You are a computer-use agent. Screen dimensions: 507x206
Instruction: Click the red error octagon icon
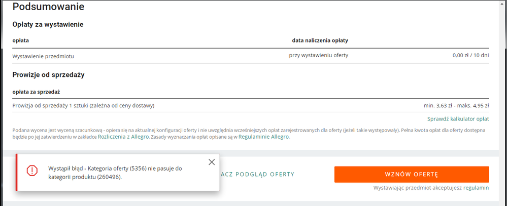tap(32, 170)
